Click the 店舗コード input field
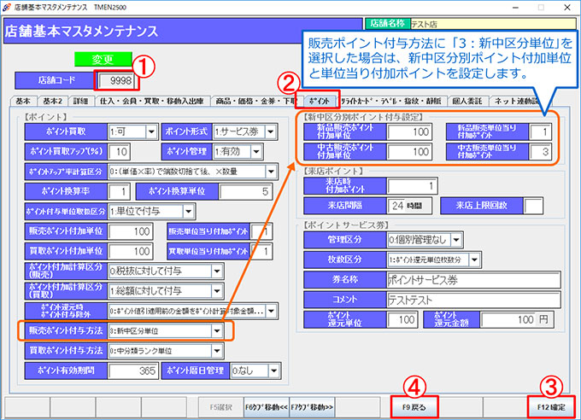 pos(116,80)
